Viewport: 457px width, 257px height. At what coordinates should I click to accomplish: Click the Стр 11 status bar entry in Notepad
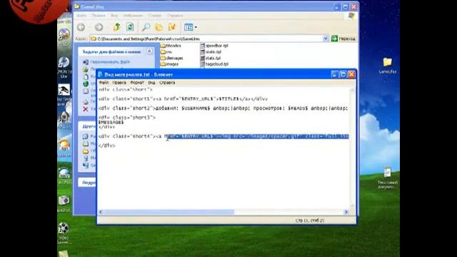(309, 221)
